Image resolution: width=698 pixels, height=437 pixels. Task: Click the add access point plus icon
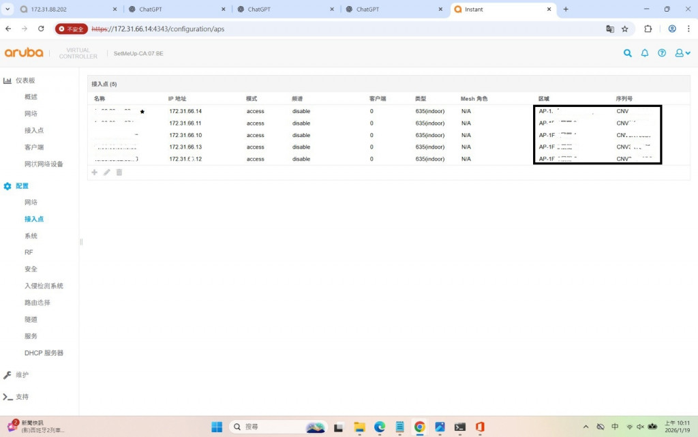coord(94,172)
